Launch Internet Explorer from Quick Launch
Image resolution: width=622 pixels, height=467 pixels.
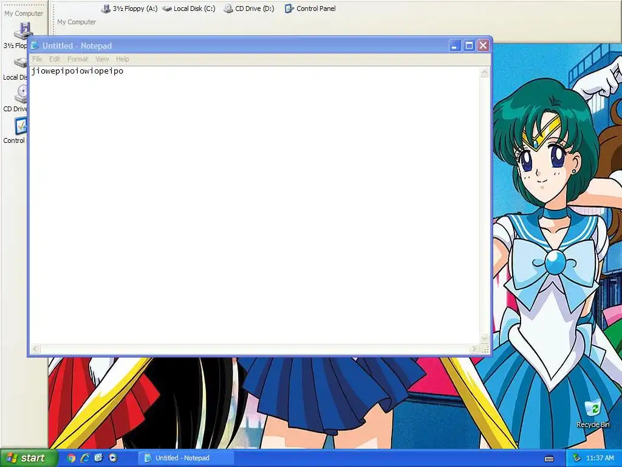coord(85,458)
